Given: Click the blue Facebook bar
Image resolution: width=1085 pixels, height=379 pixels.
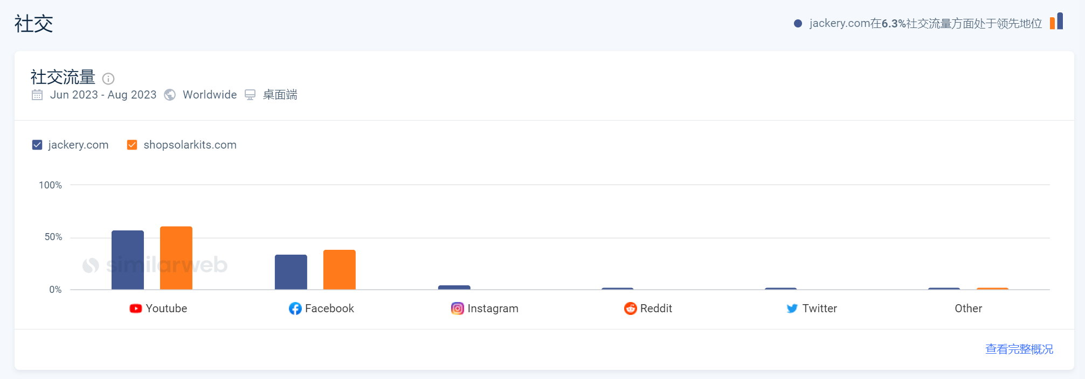Looking at the screenshot, I should tap(291, 272).
